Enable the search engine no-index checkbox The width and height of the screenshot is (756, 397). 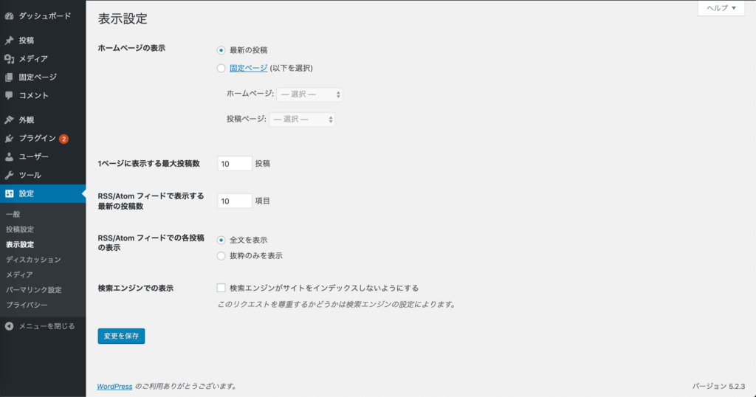coord(221,288)
